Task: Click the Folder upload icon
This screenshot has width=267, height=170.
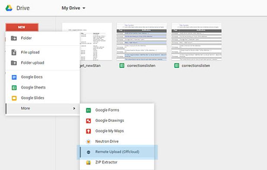Action: [x=14, y=63]
